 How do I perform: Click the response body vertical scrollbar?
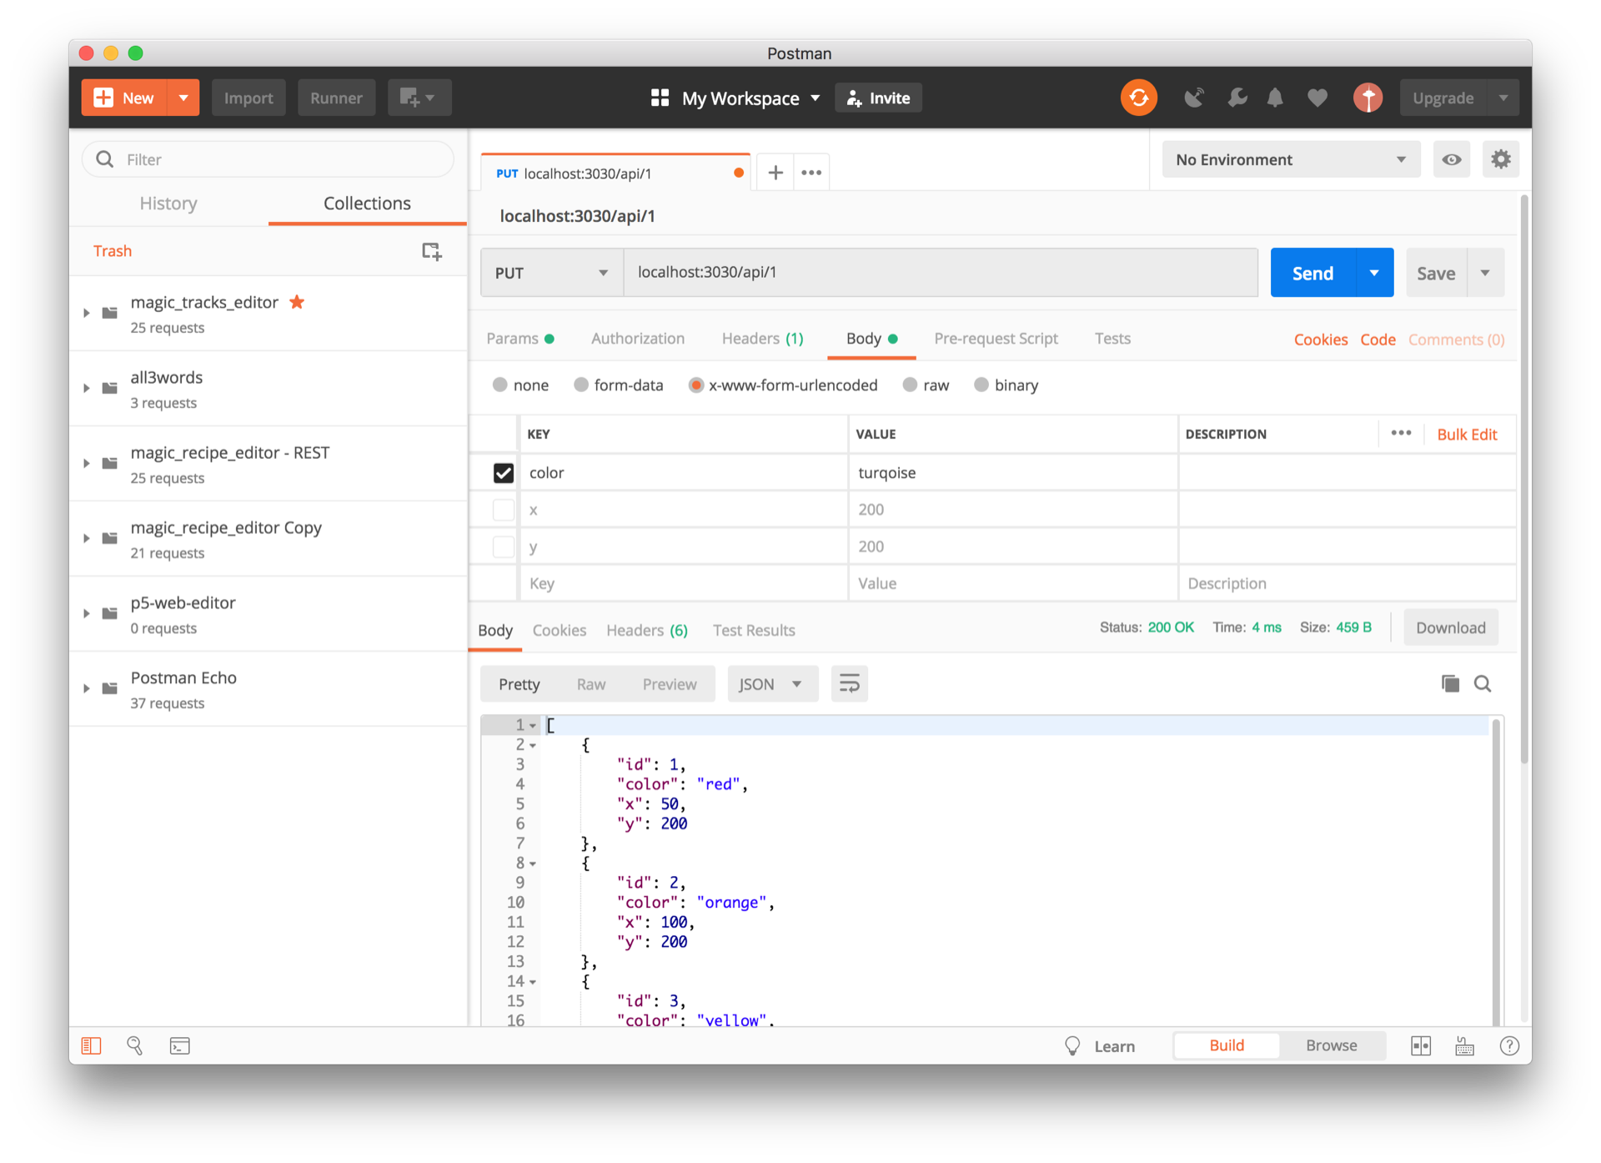pyautogui.click(x=1496, y=868)
